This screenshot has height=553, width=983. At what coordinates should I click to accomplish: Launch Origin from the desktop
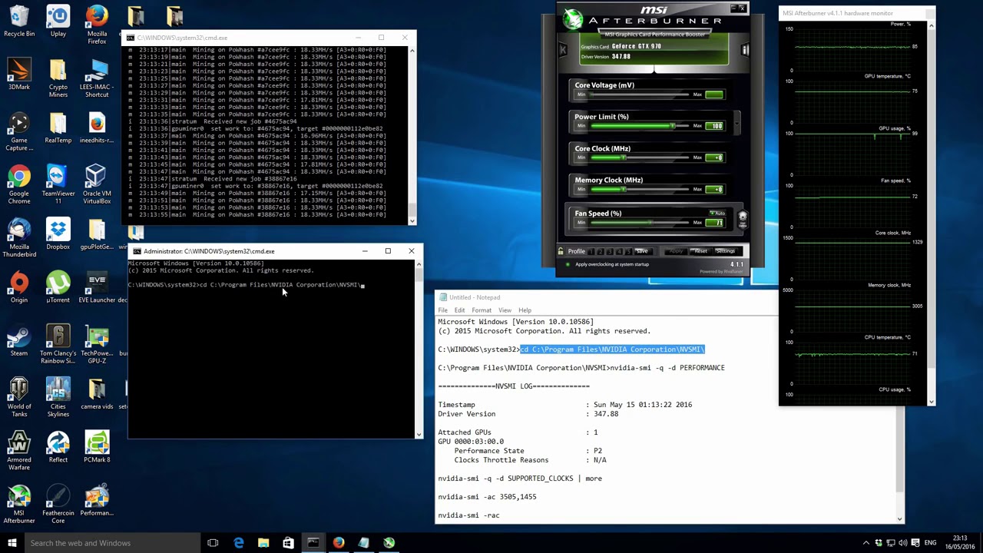(19, 287)
